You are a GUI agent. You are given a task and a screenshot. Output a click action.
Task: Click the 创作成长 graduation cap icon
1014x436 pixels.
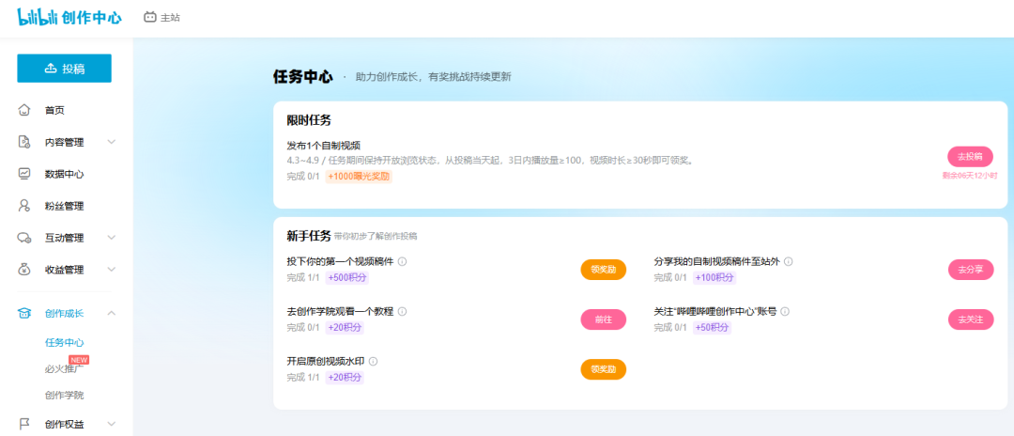[x=23, y=314]
